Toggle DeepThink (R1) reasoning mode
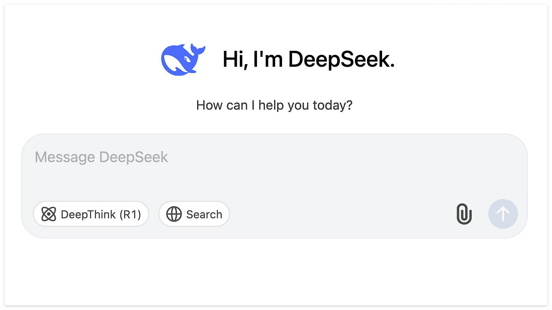The image size is (552, 310). point(91,214)
